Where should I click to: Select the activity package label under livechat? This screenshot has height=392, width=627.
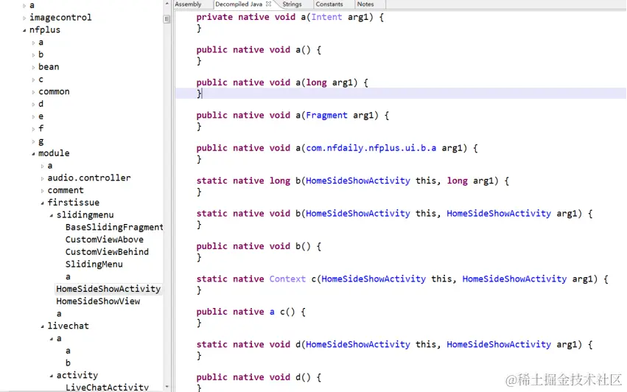(77, 375)
